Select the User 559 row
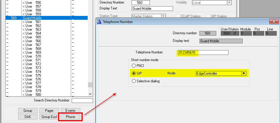The width and height of the screenshot is (280, 123). click(47, 14)
